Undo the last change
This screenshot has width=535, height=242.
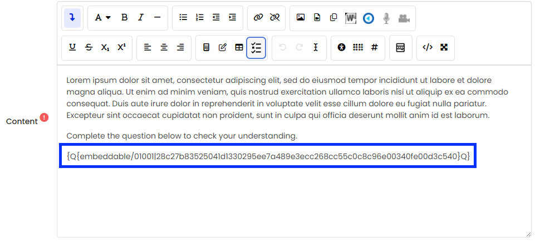click(282, 47)
